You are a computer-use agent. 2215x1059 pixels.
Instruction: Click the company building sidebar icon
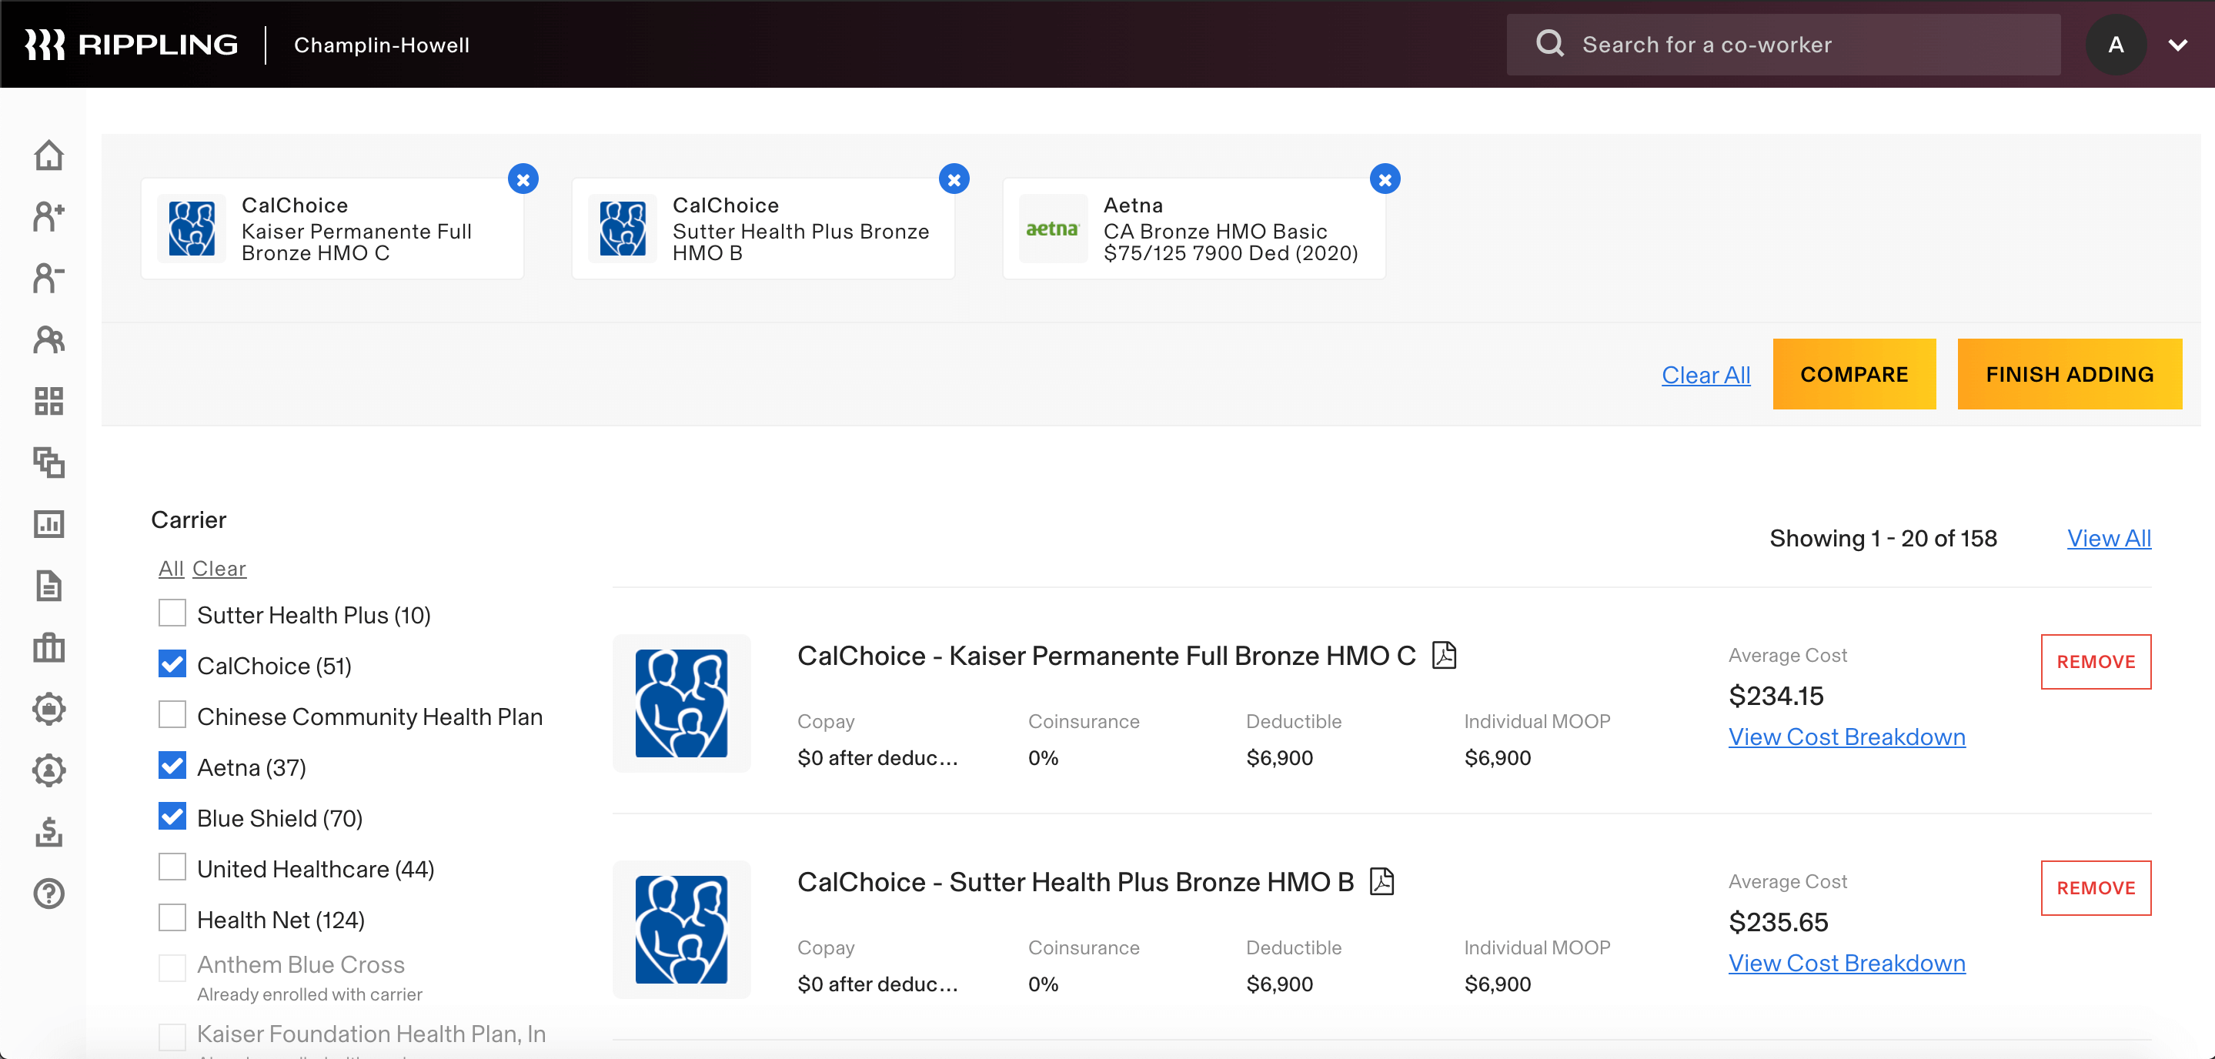(49, 646)
